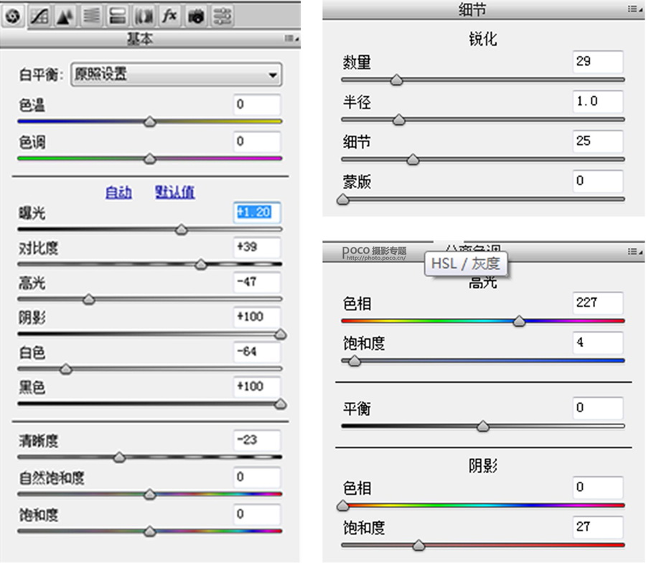646x563 pixels.
Task: Click the 半径 value field showing 1.0
Action: click(x=598, y=101)
